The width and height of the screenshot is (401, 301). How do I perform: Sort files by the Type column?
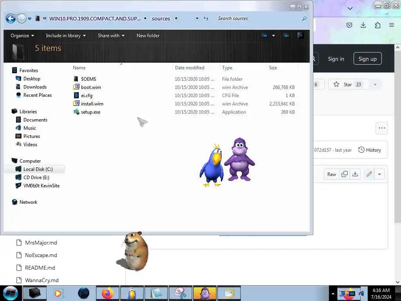coord(227,68)
